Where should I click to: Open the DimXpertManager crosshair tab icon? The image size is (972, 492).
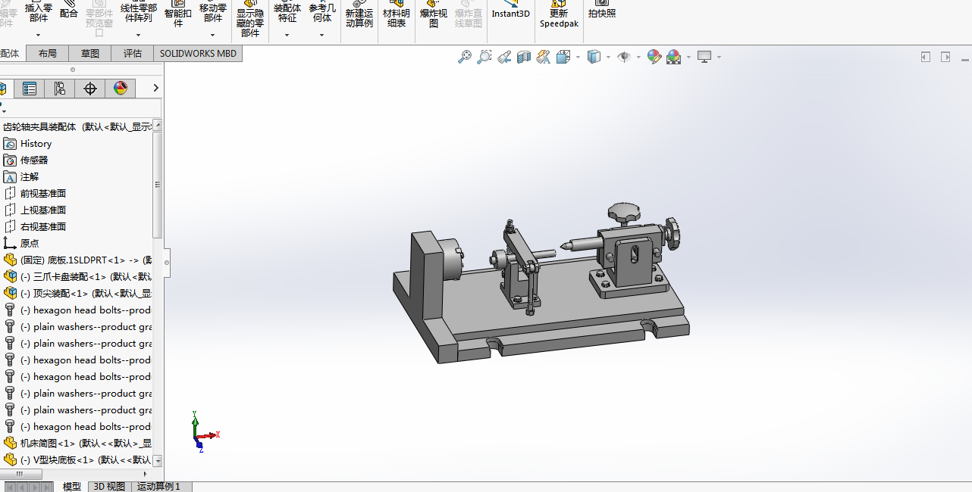pyautogui.click(x=90, y=89)
